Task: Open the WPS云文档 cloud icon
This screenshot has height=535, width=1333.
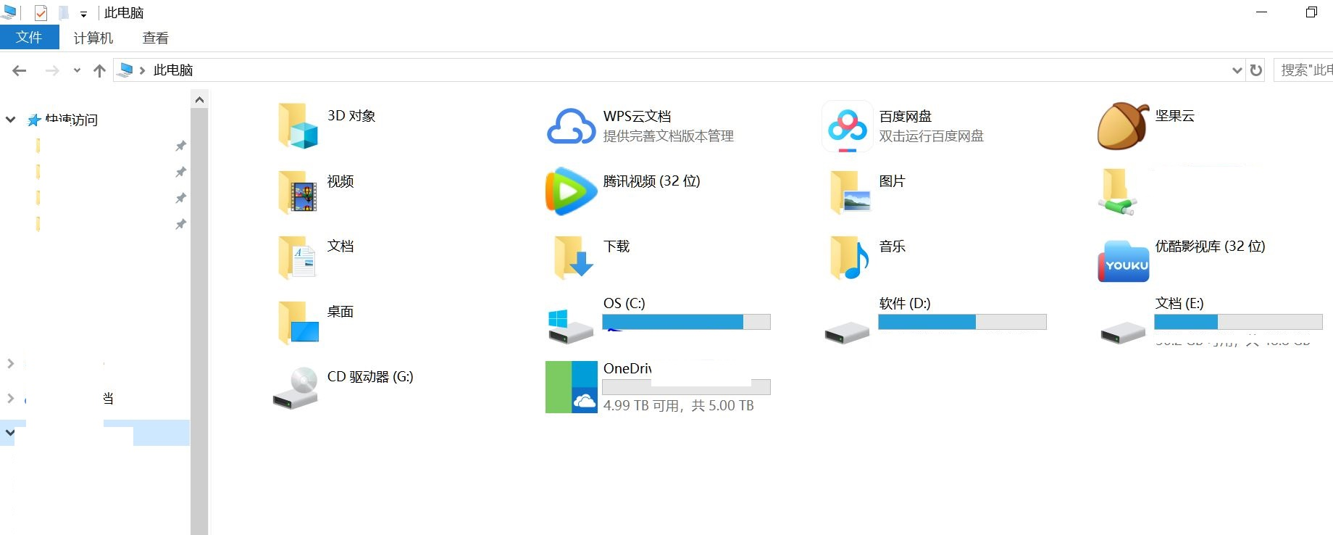Action: pos(571,126)
